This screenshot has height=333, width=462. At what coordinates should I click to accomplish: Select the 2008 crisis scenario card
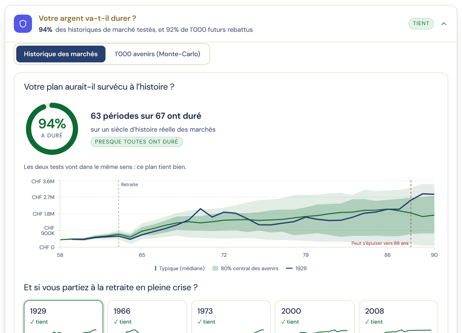point(398,317)
